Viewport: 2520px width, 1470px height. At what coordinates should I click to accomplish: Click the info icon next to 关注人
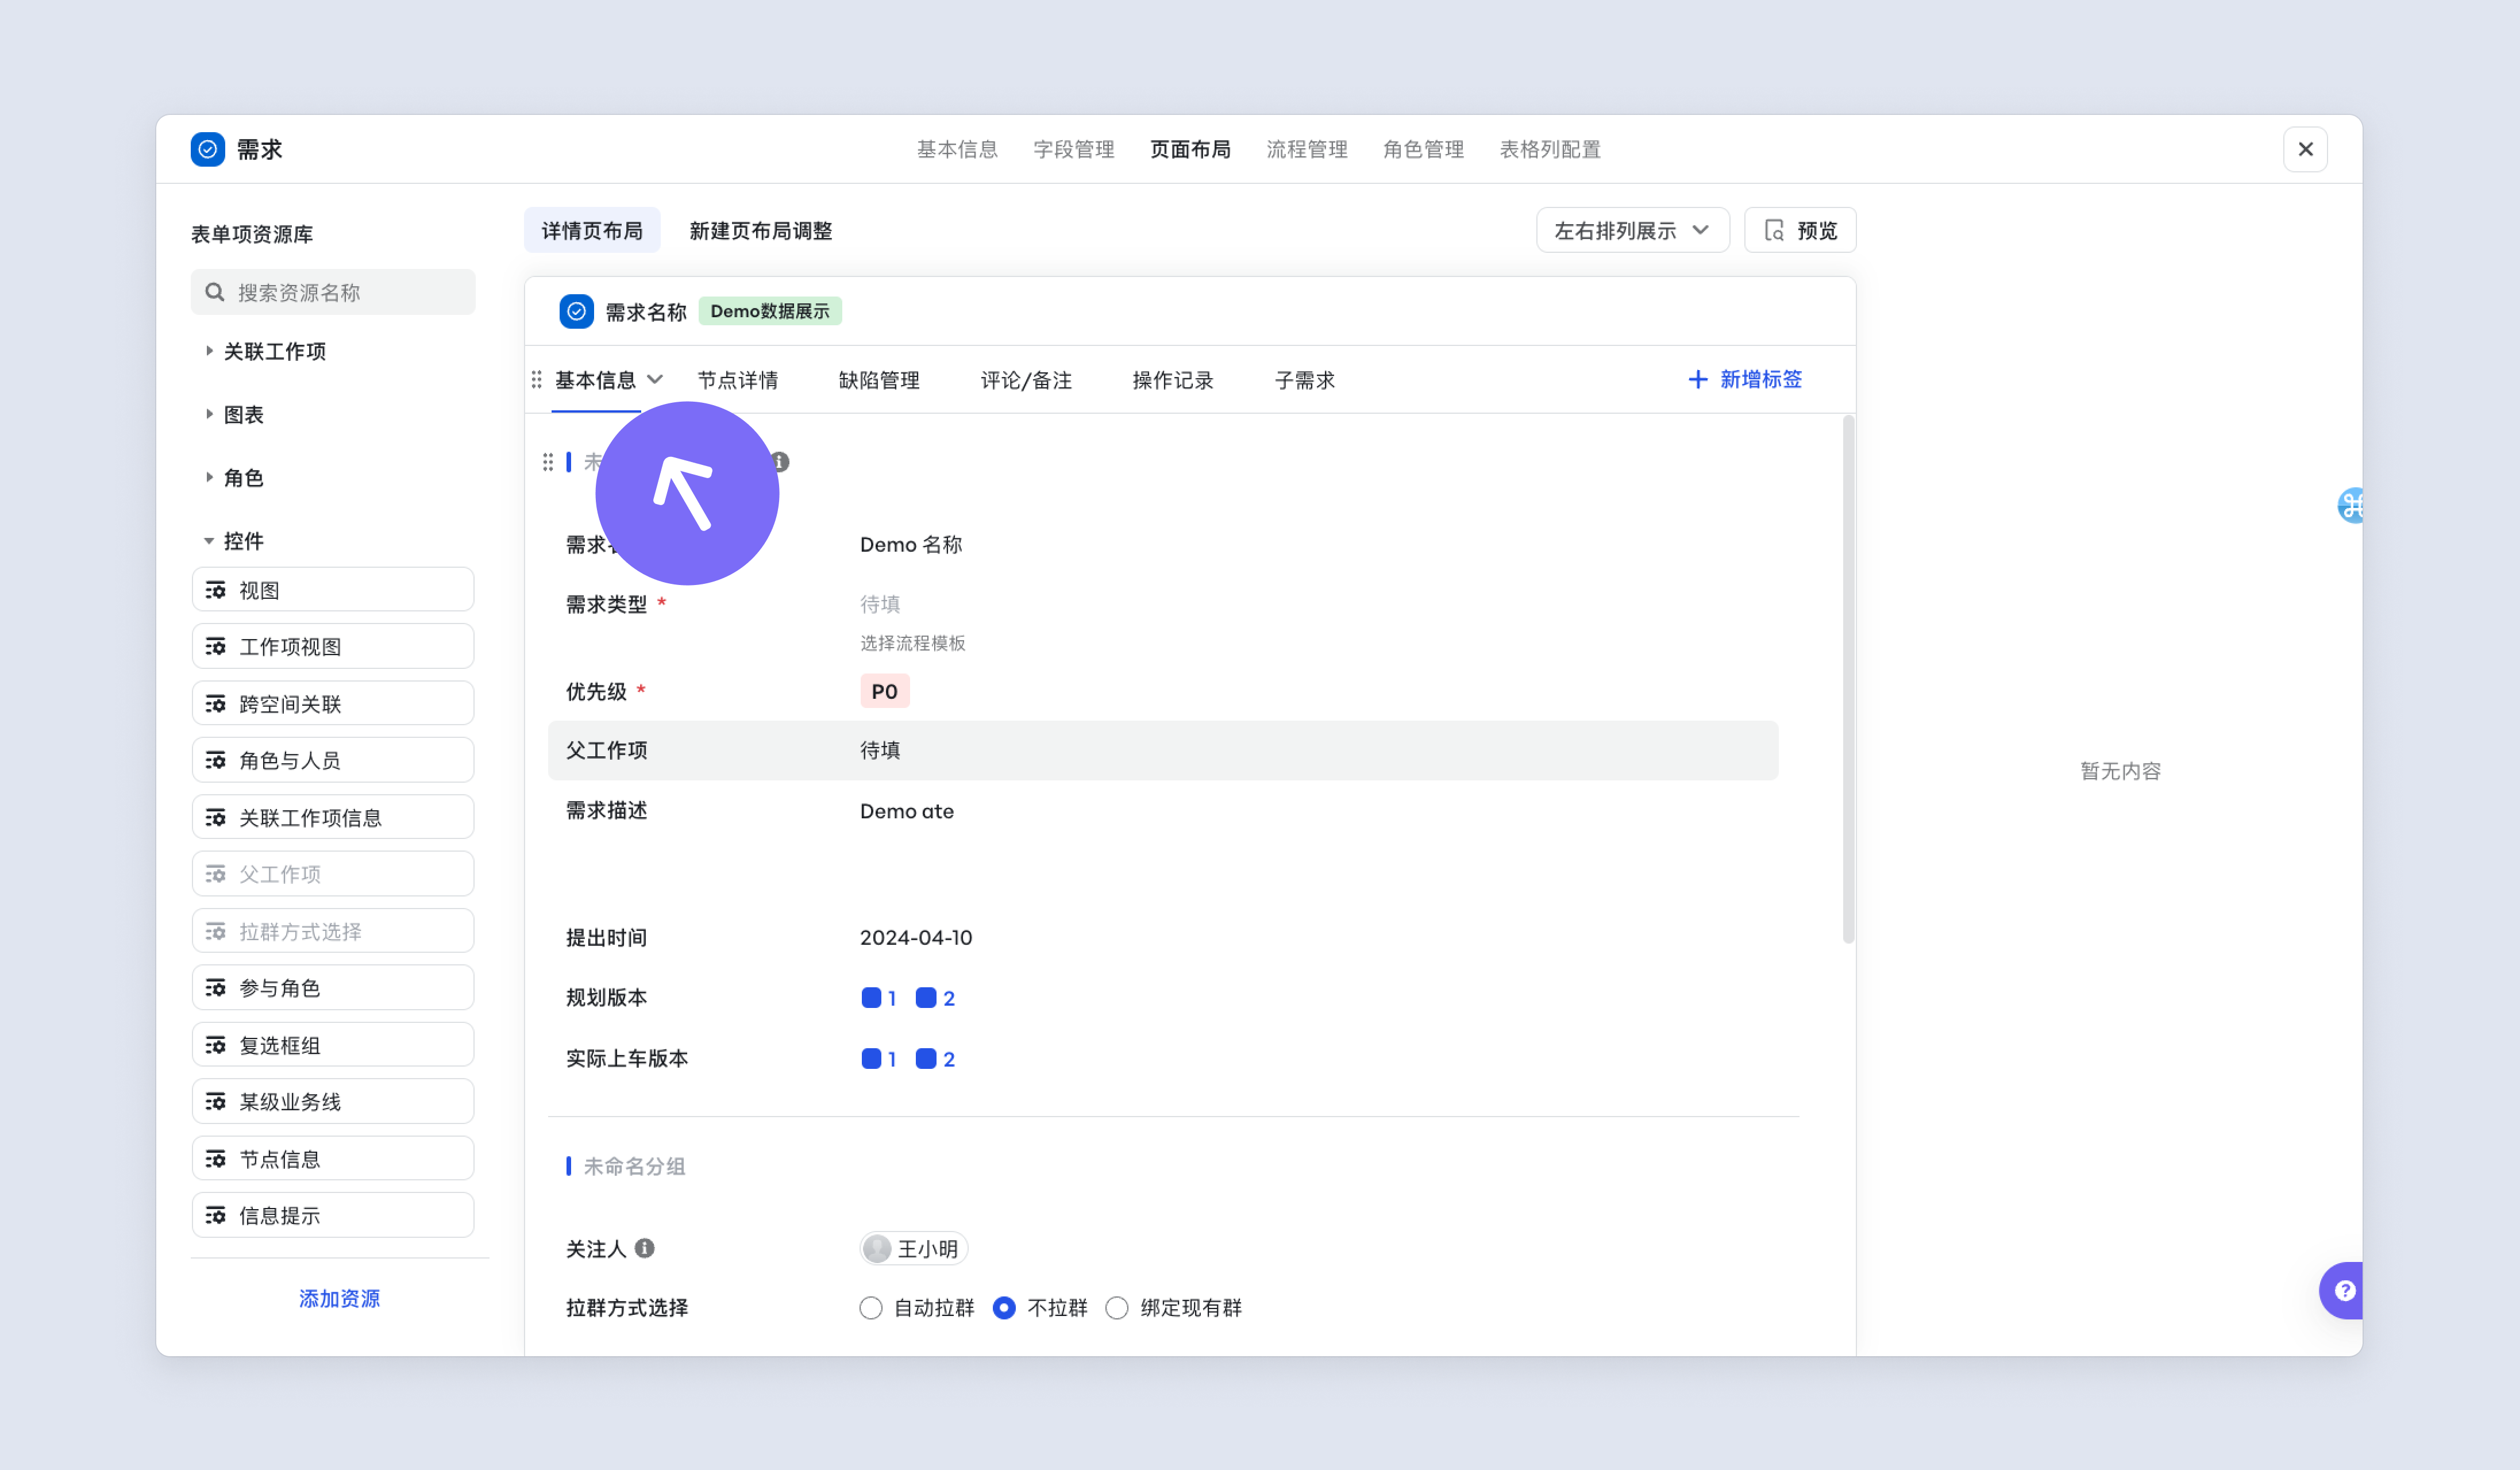(x=645, y=1248)
